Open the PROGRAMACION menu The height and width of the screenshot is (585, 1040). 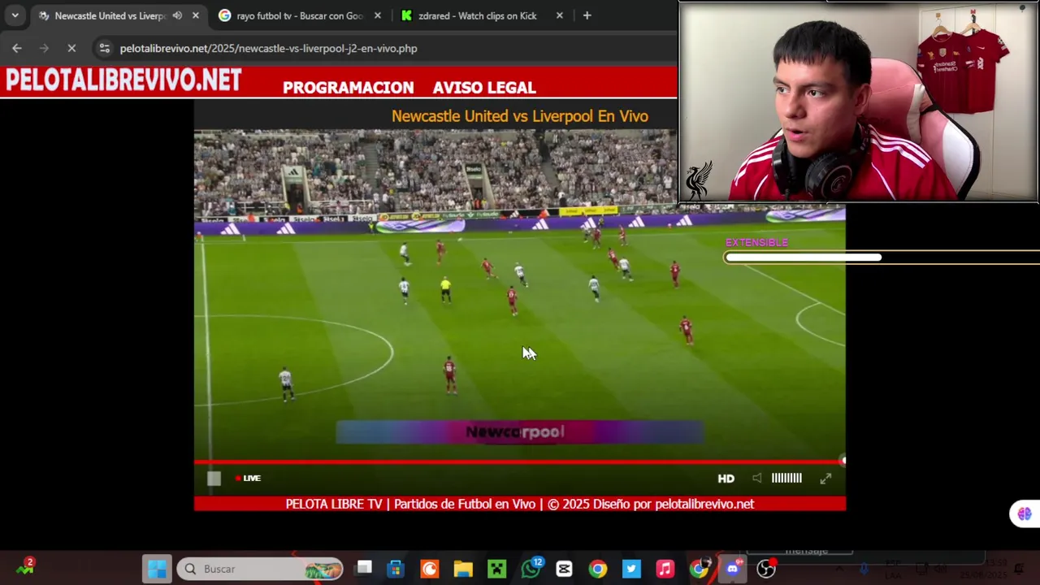click(x=348, y=88)
